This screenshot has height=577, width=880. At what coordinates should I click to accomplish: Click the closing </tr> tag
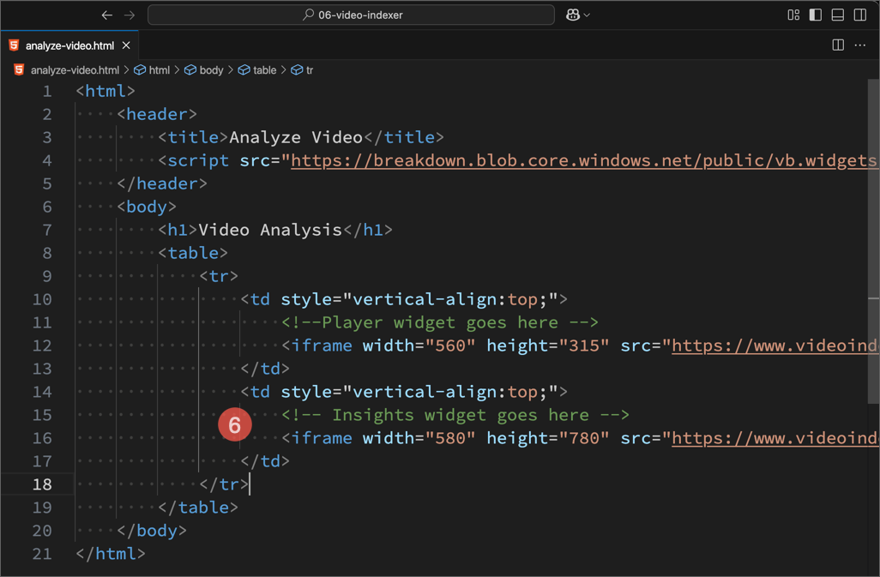[x=224, y=484]
